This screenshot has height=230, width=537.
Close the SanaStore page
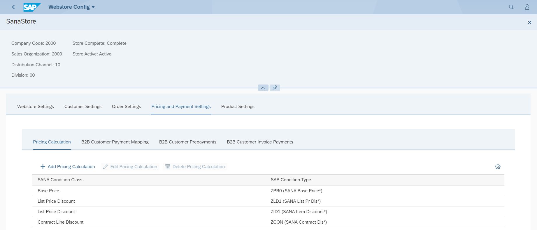(529, 22)
